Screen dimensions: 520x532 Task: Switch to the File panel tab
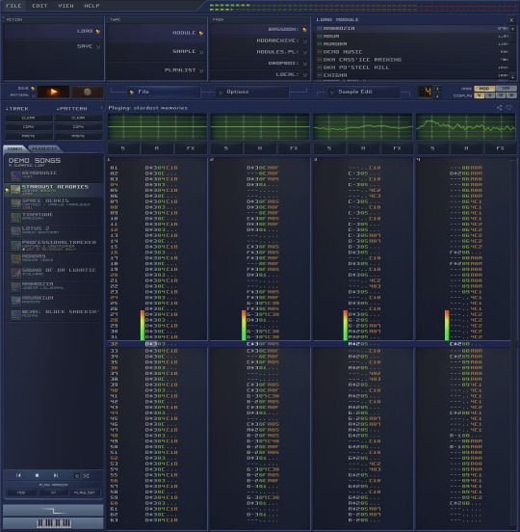164,92
